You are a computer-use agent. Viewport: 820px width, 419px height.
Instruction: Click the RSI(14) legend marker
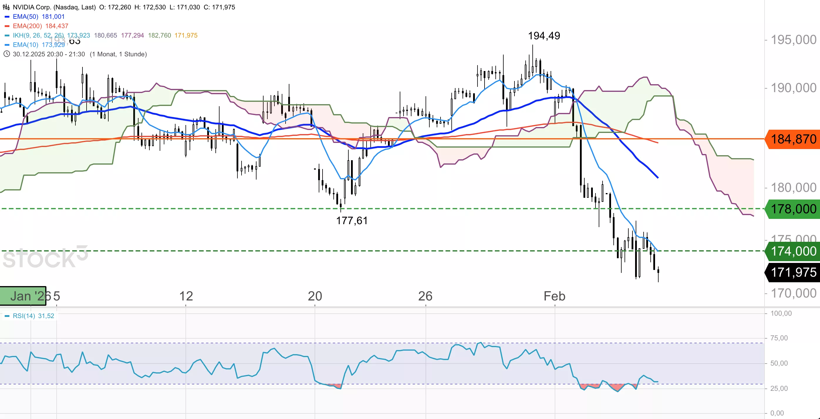pyautogui.click(x=7, y=316)
